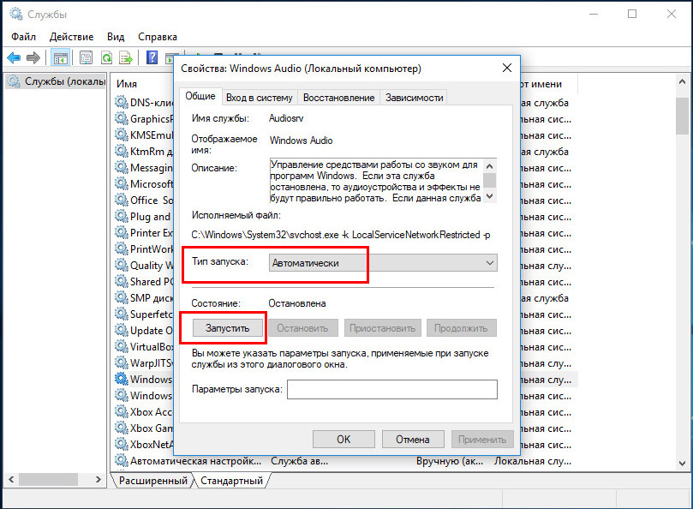Click the Параметры запуска input field
Image resolution: width=693 pixels, height=509 pixels.
tap(391, 390)
